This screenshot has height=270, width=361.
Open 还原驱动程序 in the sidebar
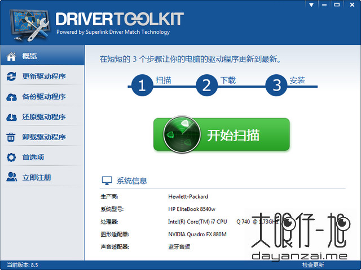pos(43,117)
